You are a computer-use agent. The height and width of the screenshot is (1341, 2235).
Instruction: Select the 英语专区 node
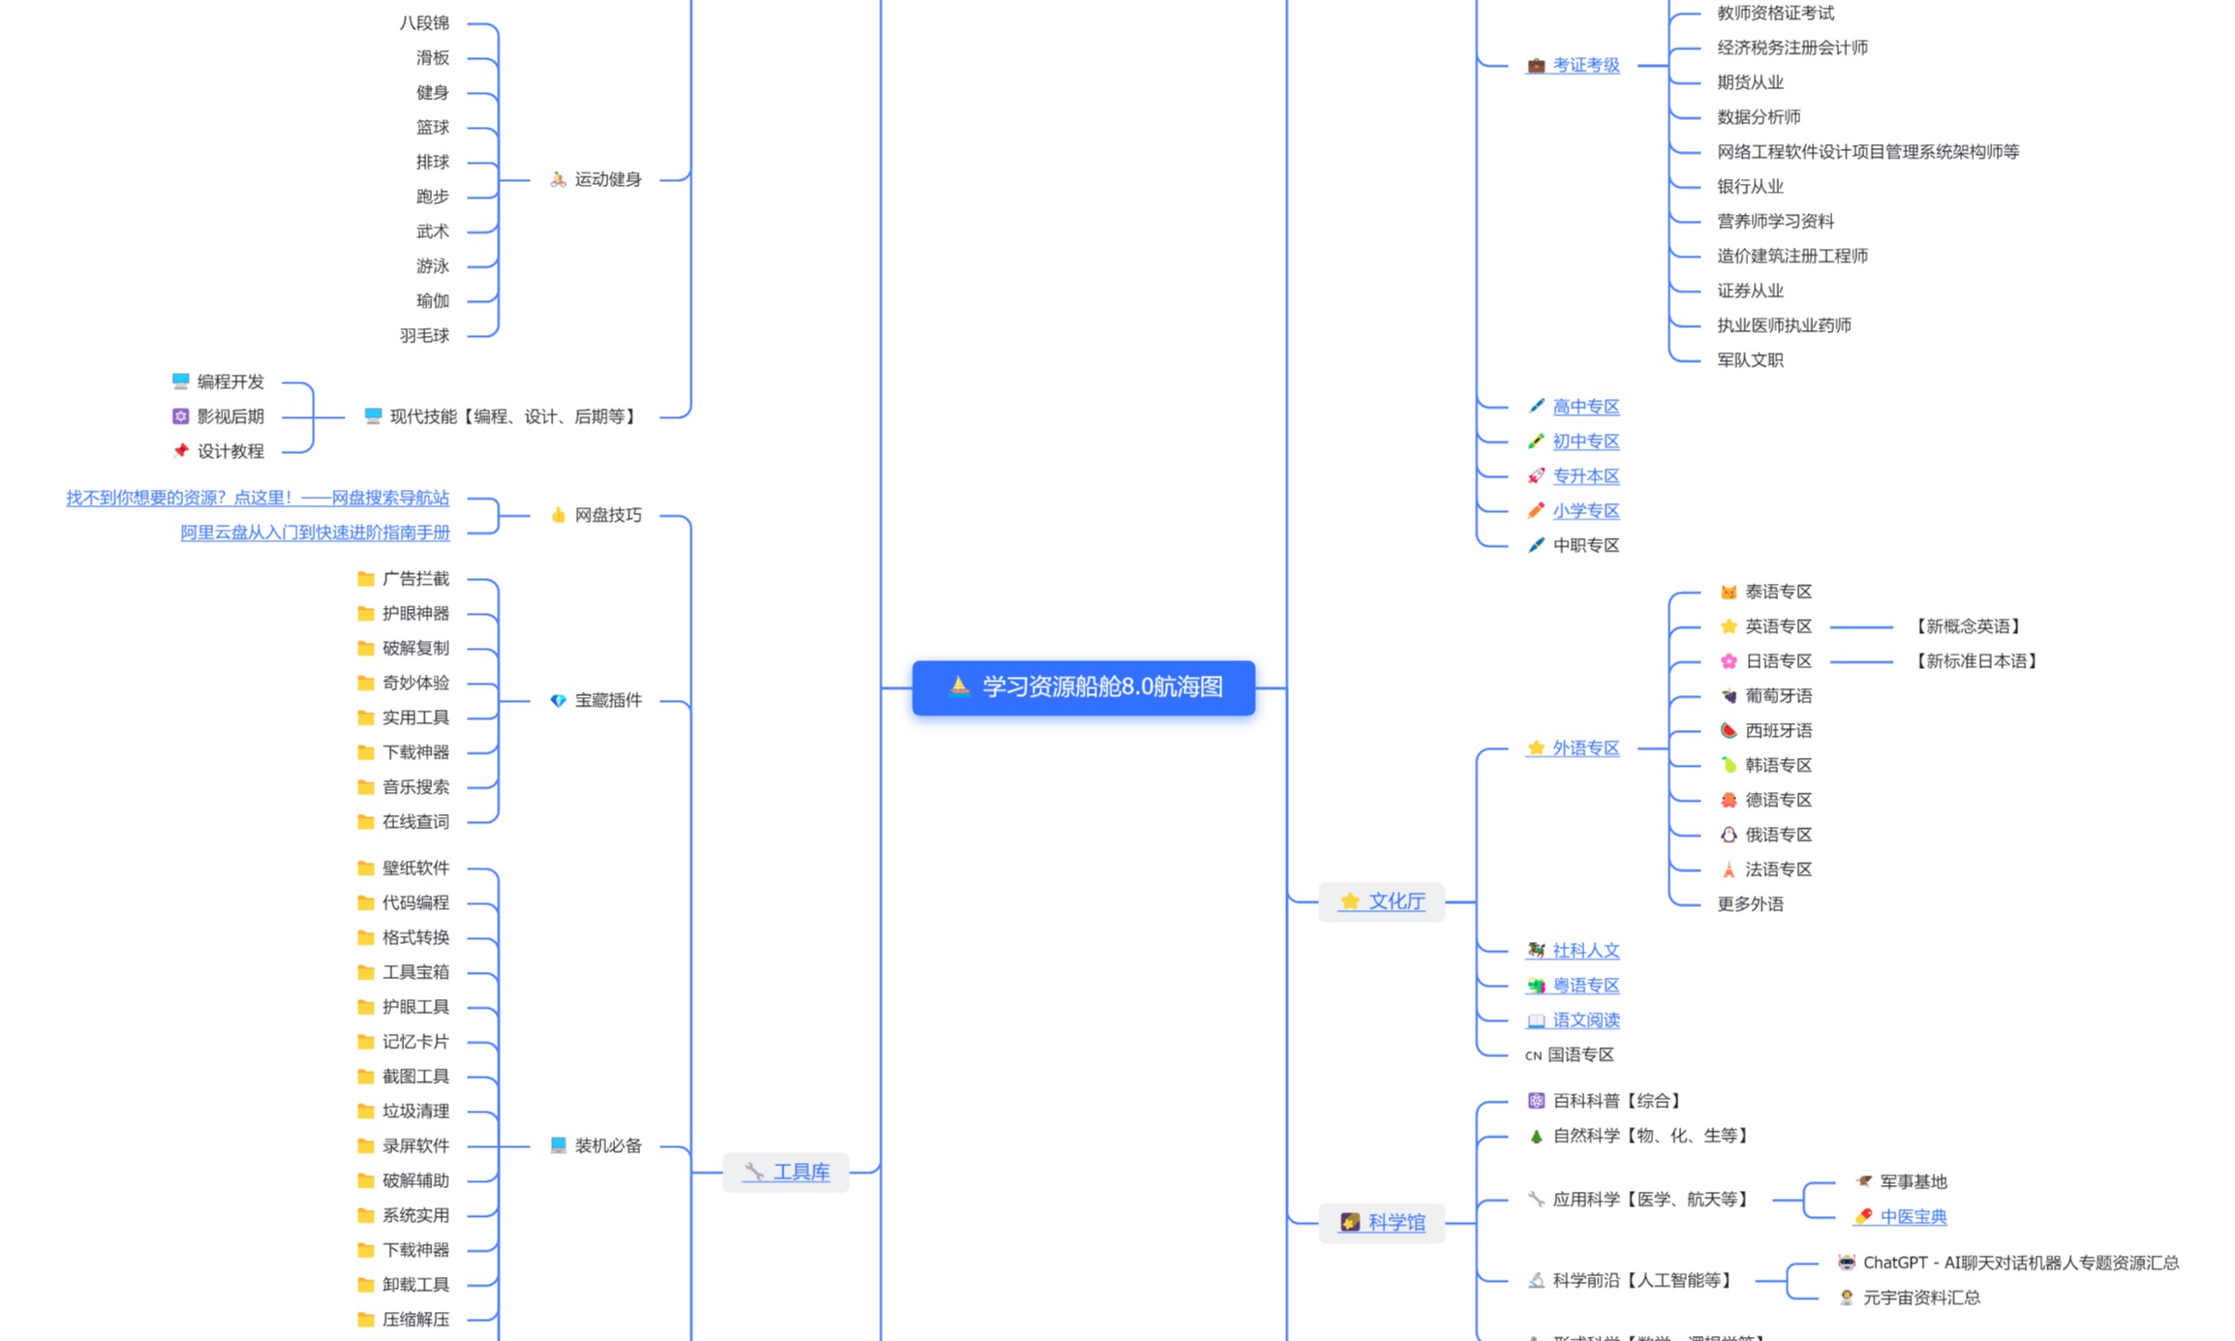point(1777,626)
